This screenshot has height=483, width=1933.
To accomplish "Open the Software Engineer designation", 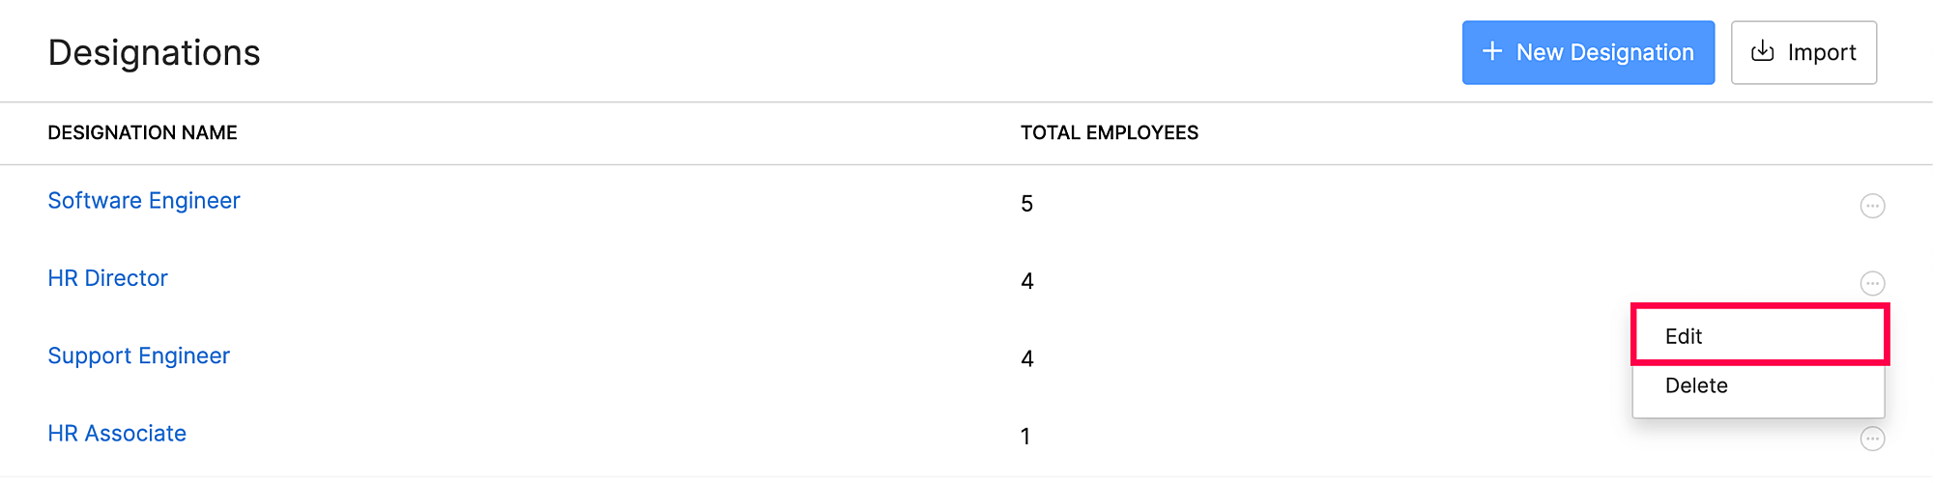I will pos(144,201).
